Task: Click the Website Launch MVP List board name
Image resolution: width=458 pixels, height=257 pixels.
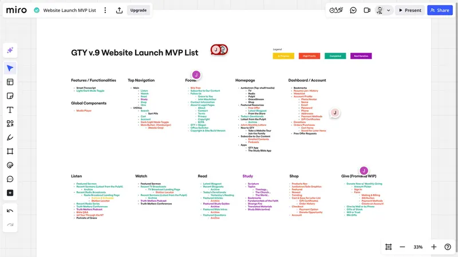Action: click(69, 10)
